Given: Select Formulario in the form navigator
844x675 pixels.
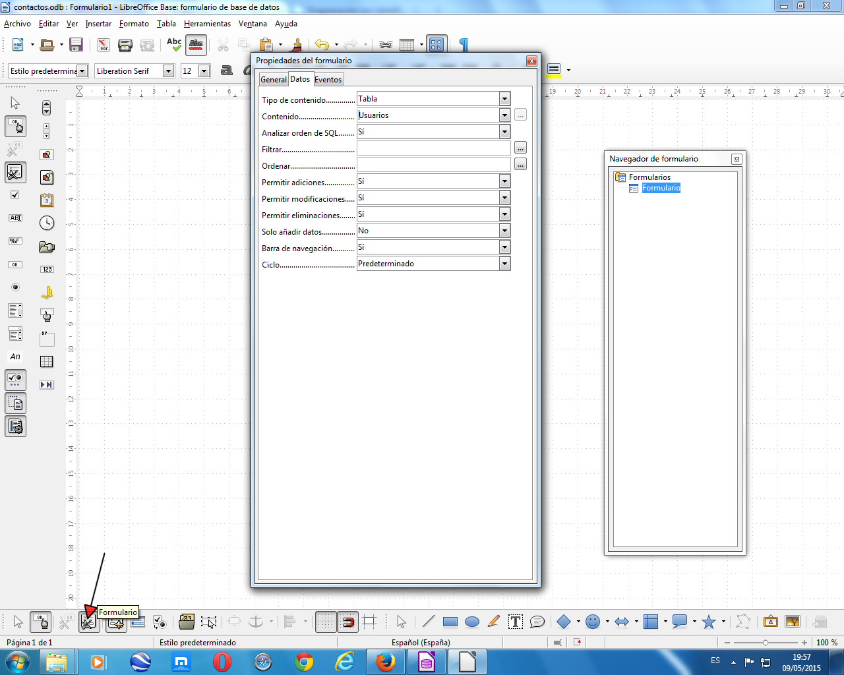Looking at the screenshot, I should point(661,188).
